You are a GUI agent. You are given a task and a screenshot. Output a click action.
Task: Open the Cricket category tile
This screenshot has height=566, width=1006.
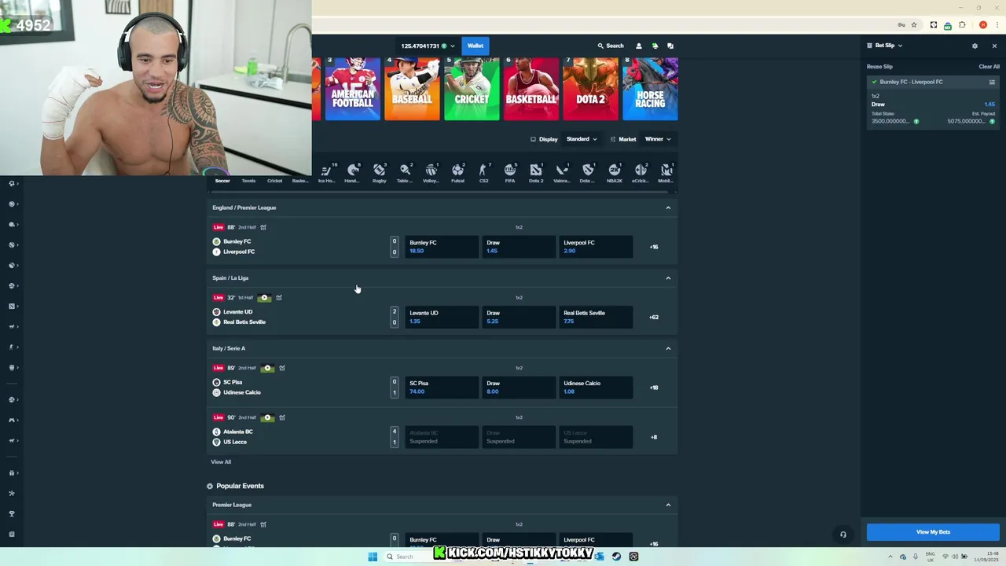pyautogui.click(x=472, y=88)
